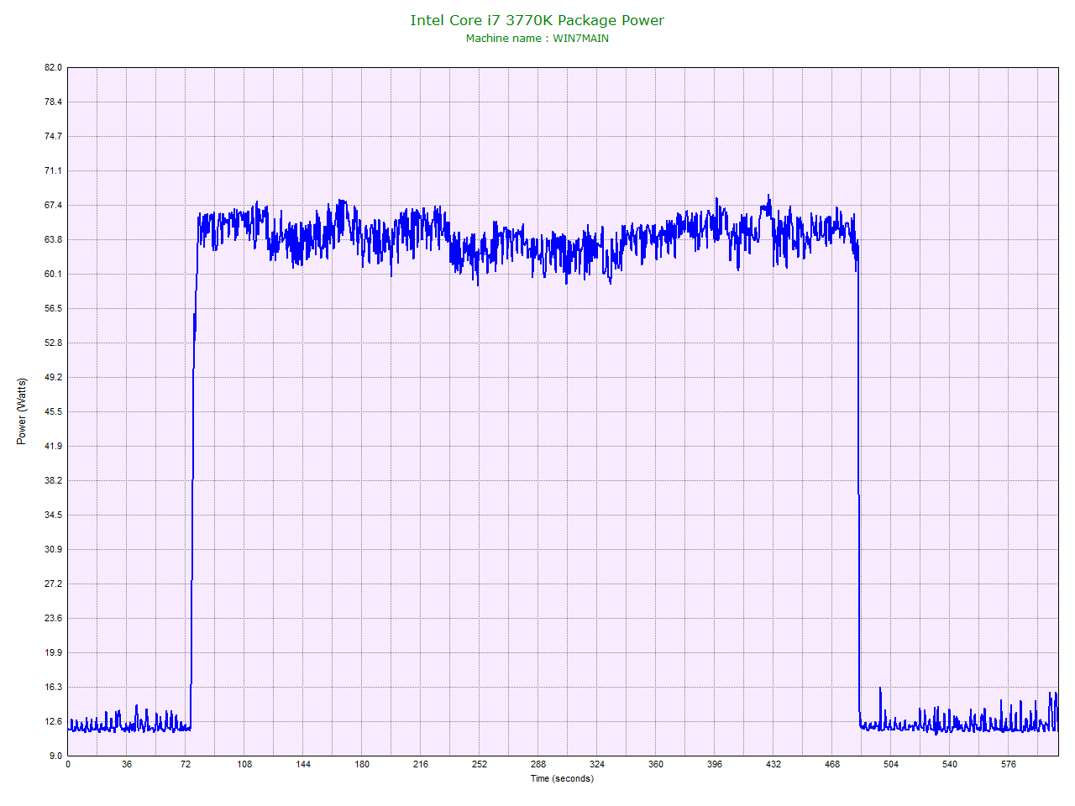Click the 71.1 y-axis value

(x=53, y=170)
